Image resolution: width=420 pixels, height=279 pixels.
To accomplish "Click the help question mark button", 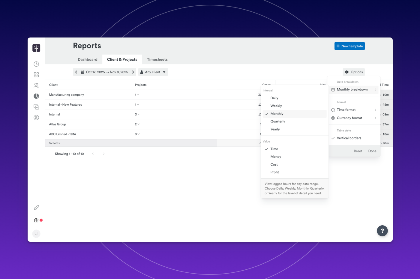I will [382, 231].
